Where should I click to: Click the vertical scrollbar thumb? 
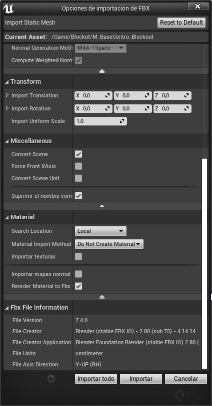204,263
